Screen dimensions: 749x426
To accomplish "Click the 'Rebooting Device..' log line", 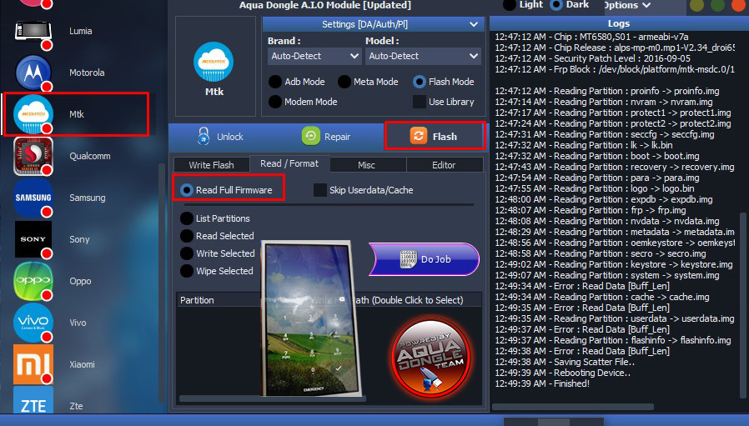I will (563, 373).
